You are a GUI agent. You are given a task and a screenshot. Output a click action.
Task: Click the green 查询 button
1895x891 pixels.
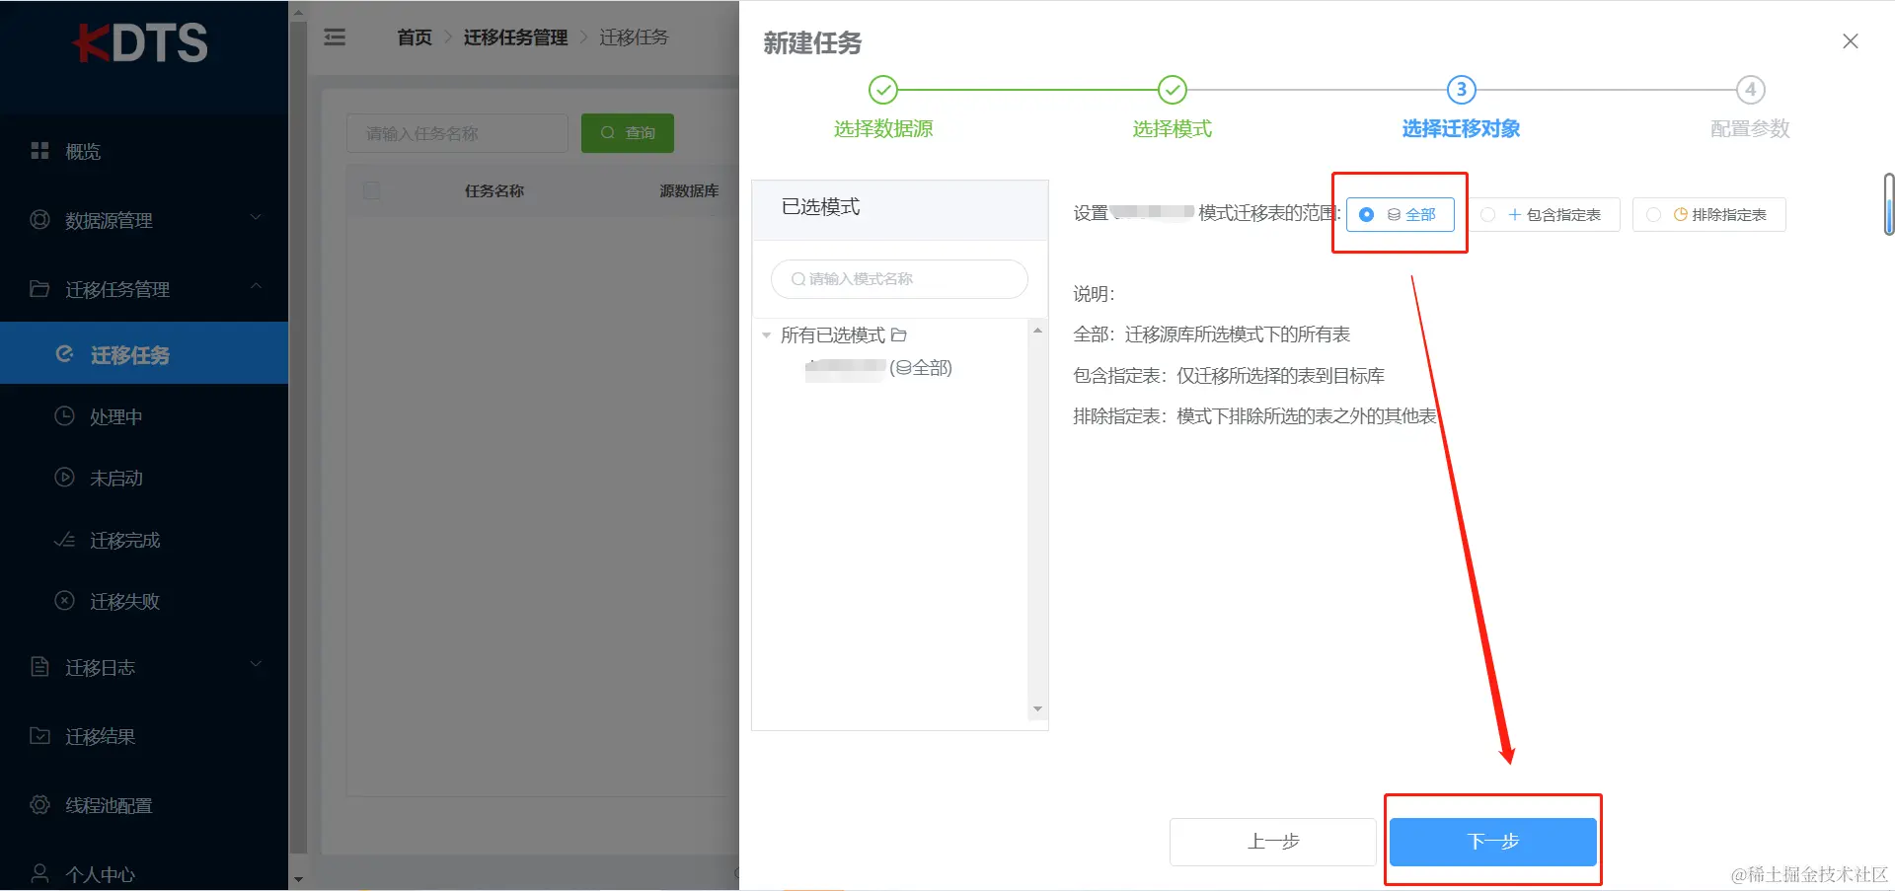click(x=628, y=133)
